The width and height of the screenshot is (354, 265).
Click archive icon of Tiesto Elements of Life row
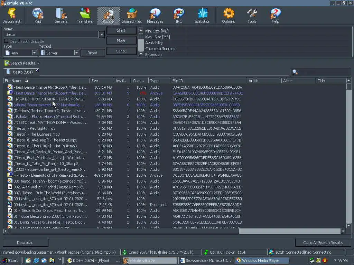tap(10, 175)
